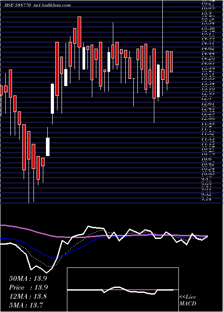This screenshot has height=312, width=223.
Task: Click the 12MA : 13.8 readout
Action: pyautogui.click(x=28, y=296)
